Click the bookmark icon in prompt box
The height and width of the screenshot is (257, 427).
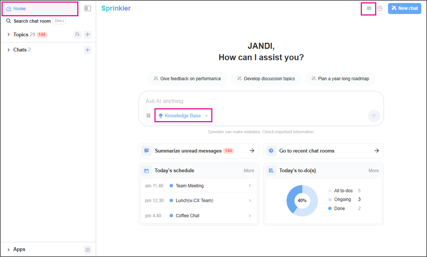(x=148, y=116)
